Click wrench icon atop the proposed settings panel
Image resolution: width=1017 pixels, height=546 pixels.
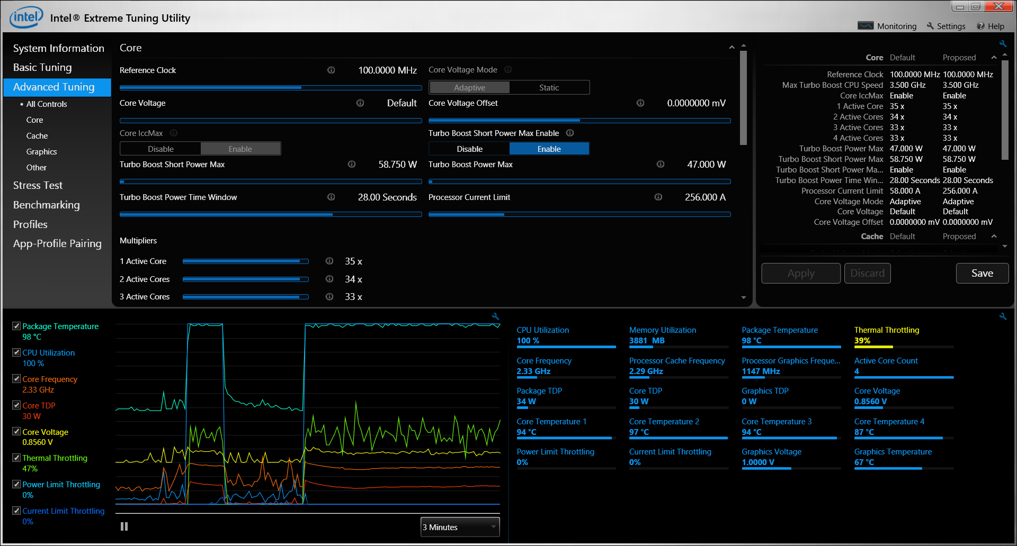[x=1003, y=44]
